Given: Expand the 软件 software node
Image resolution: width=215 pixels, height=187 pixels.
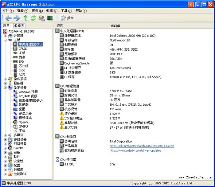Looking at the screenshot, I should click(x=5, y=157).
